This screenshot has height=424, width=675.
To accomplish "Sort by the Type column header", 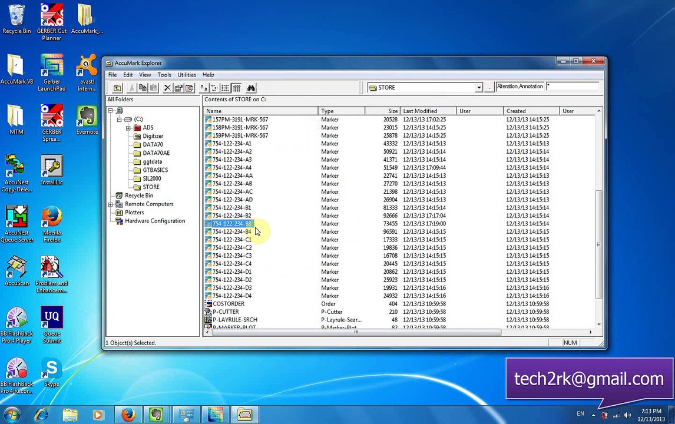I will (x=342, y=111).
